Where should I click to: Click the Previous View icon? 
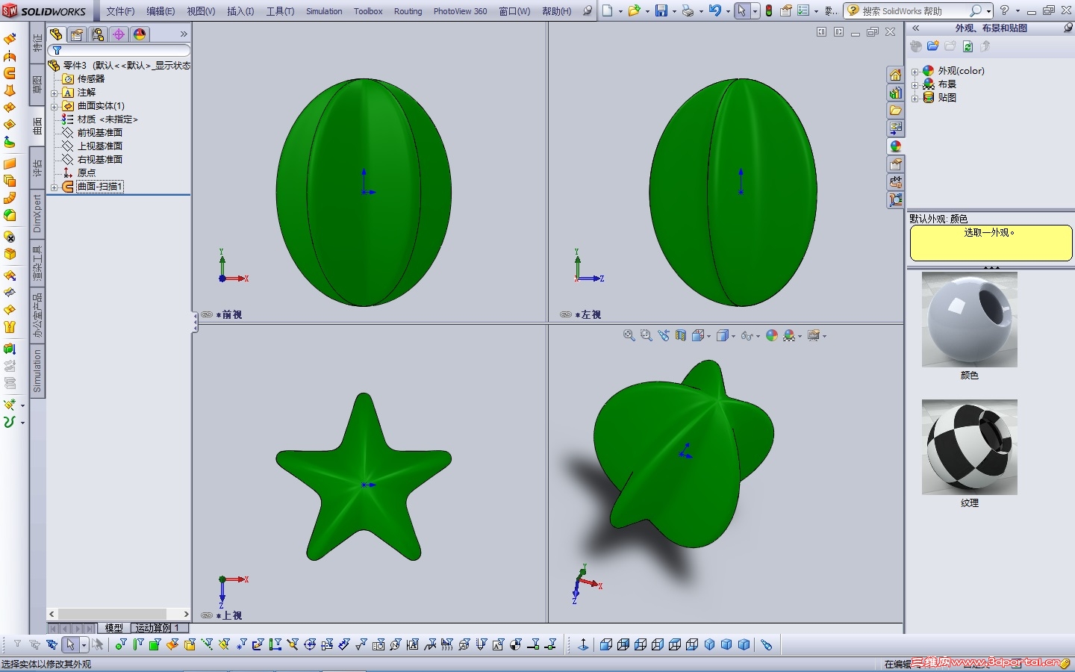pos(664,336)
